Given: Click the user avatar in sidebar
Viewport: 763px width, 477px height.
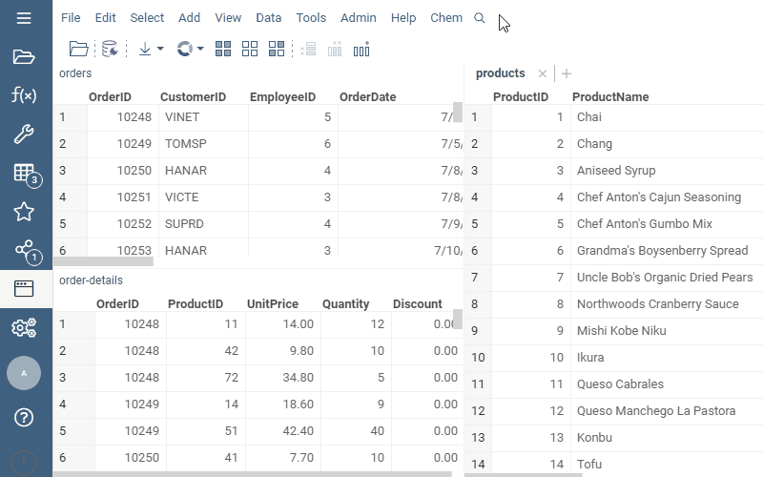Looking at the screenshot, I should [x=24, y=373].
